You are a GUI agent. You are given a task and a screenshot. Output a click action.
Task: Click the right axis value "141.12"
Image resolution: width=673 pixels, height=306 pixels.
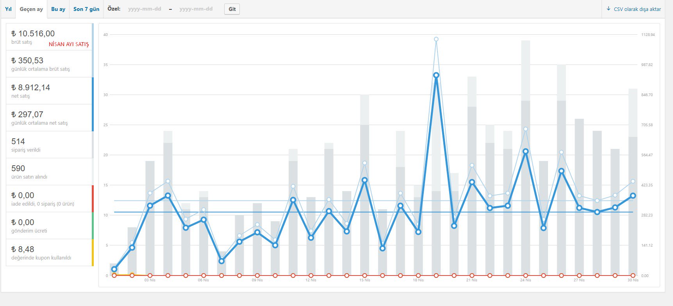click(647, 245)
